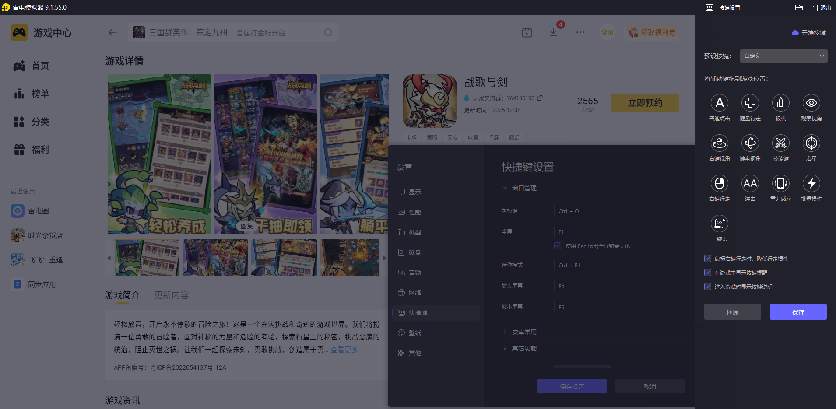Select the 准星 crosshair tool
Screen dimensions: 836x409
pos(811,143)
